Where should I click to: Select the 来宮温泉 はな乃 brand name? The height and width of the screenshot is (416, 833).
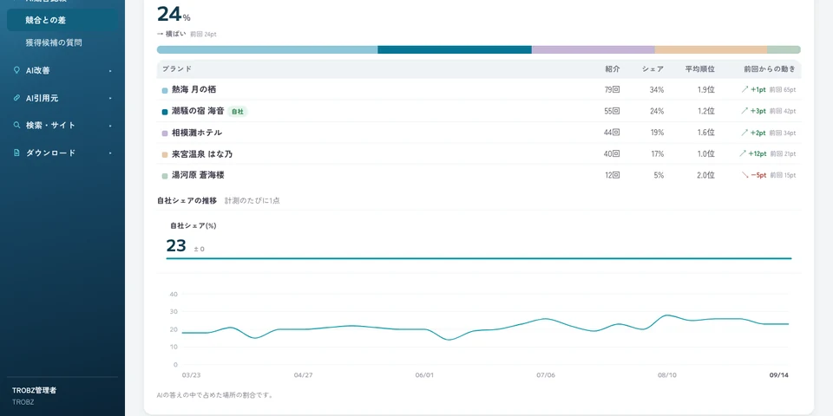[x=202, y=154]
